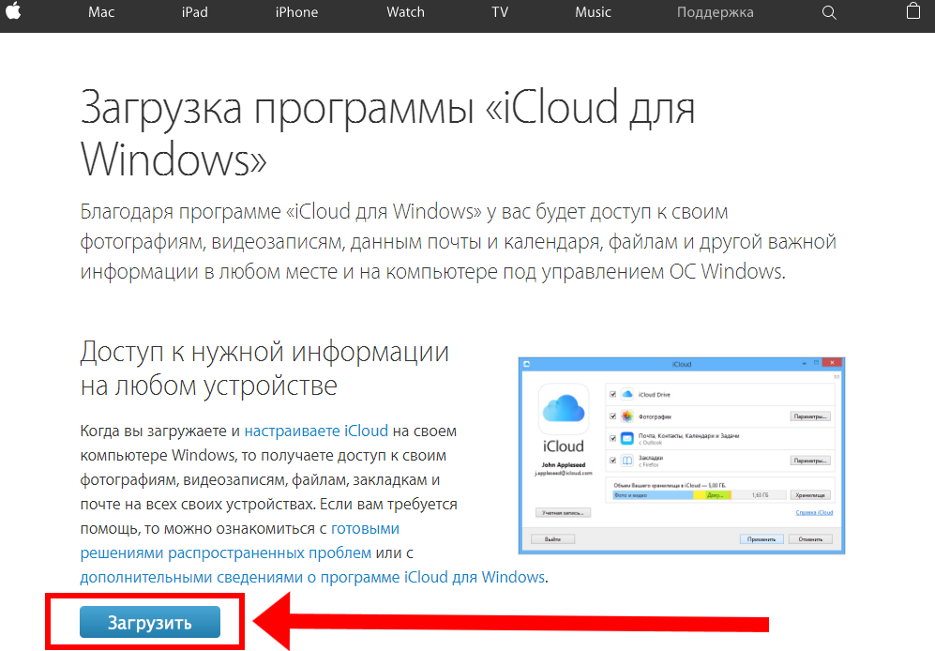Go to the iPhone menu item
The height and width of the screenshot is (651, 935).
(x=296, y=12)
